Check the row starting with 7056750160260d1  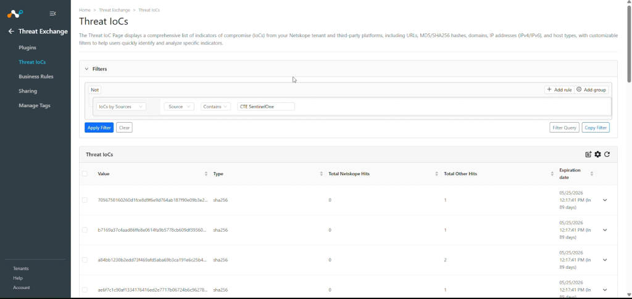tap(85, 200)
